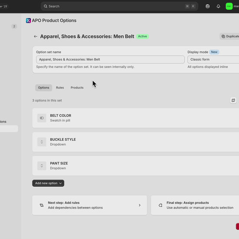Click the Duplicate button
The image size is (239, 239).
point(229,36)
